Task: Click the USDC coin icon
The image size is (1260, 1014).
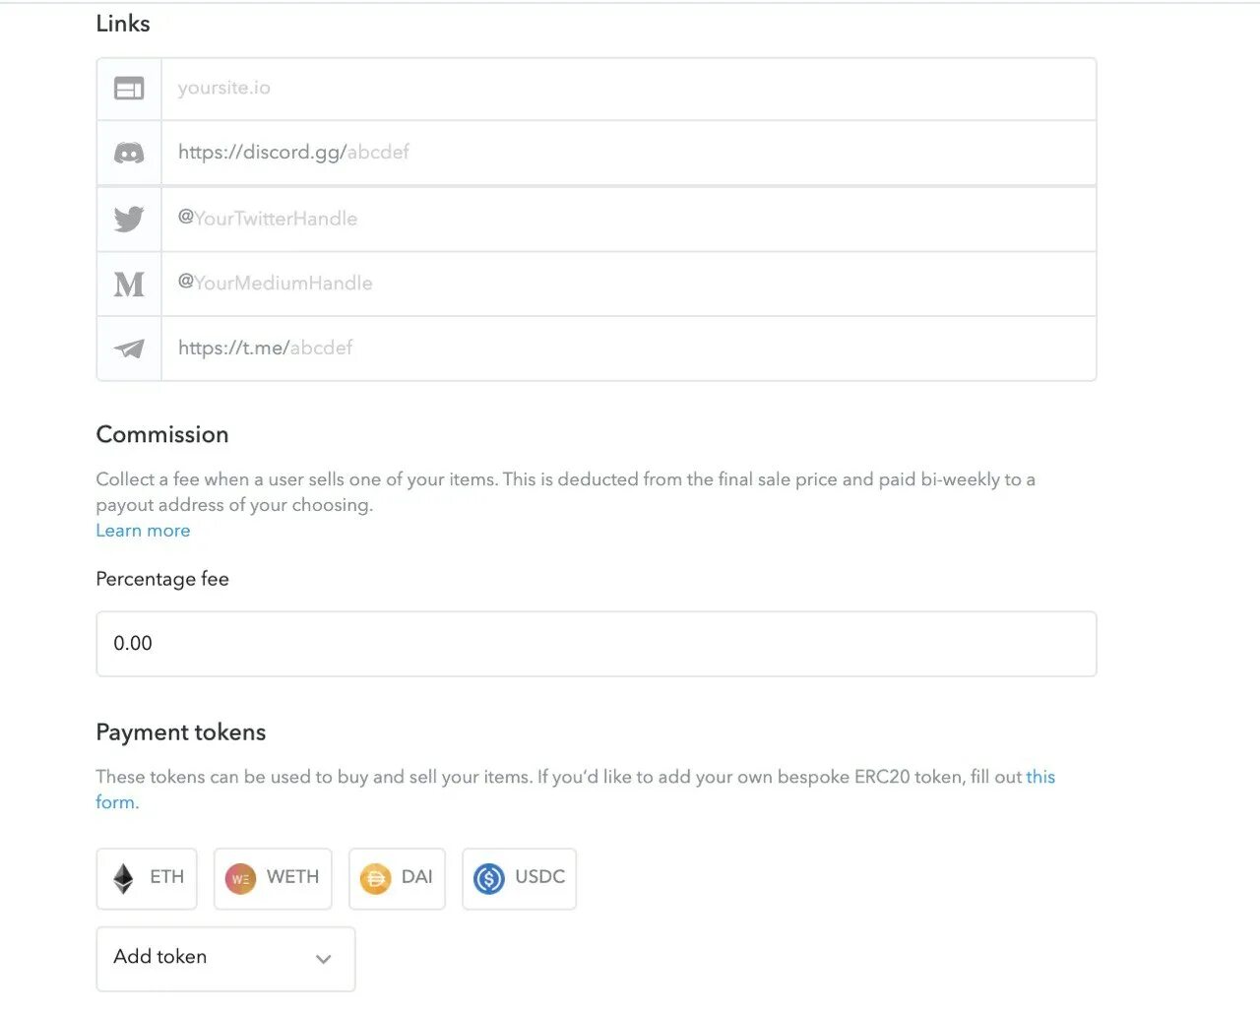Action: pyautogui.click(x=488, y=878)
